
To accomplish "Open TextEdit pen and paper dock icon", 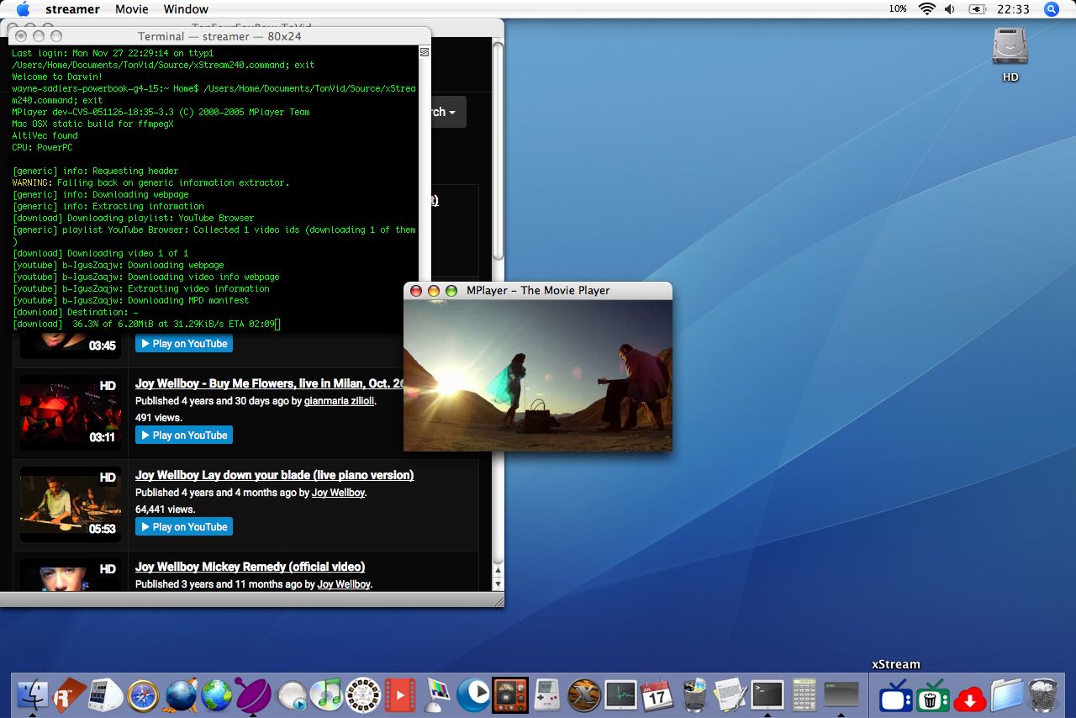I will coord(731,694).
